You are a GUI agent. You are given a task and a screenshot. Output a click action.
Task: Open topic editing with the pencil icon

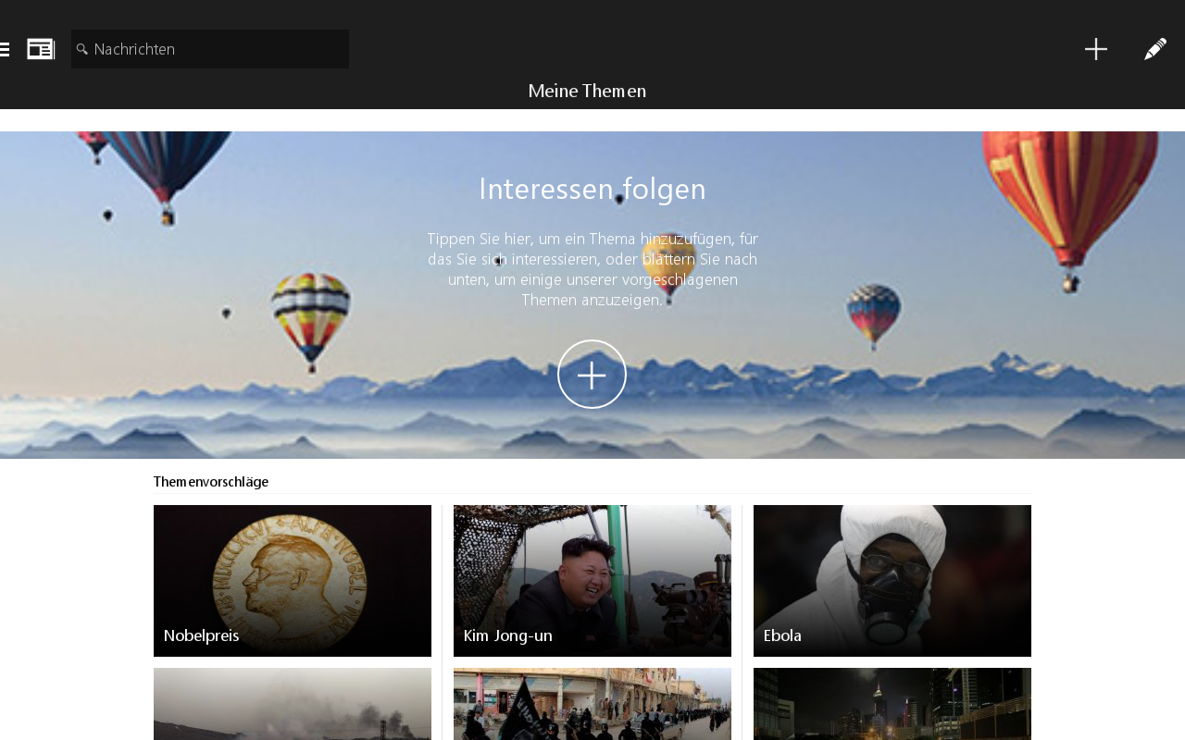[1154, 49]
